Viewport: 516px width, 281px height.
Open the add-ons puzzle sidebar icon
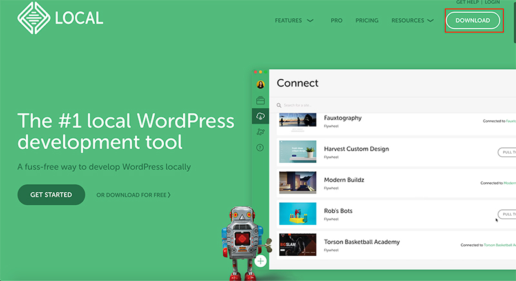[x=261, y=132]
